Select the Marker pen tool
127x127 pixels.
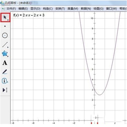pyautogui.click(x=5, y=72)
